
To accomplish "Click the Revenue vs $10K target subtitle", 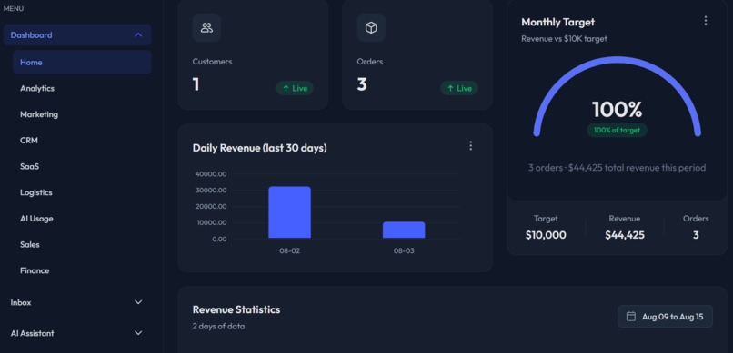I will (564, 39).
